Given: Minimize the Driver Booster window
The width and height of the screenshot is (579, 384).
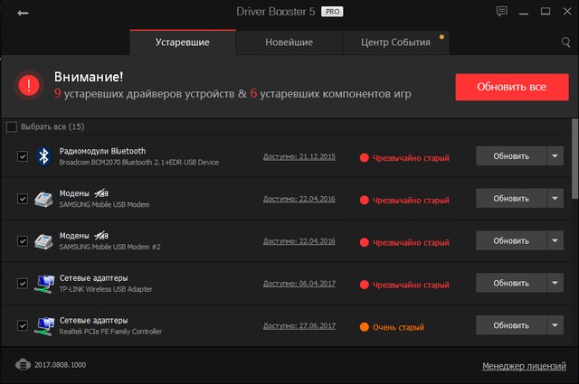Looking at the screenshot, I should point(524,14).
